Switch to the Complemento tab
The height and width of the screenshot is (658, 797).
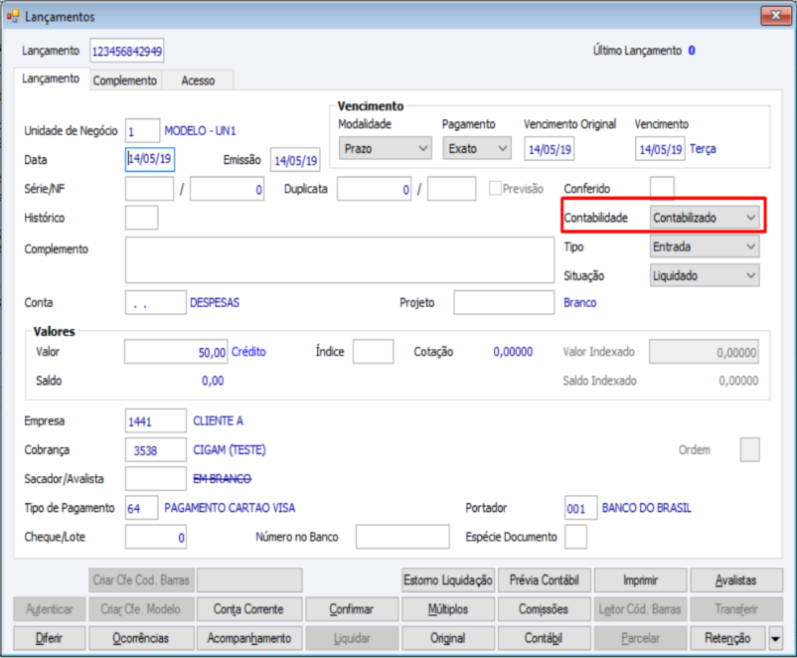125,81
